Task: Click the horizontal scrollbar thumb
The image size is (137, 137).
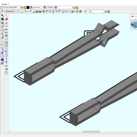Action: pos(91,132)
